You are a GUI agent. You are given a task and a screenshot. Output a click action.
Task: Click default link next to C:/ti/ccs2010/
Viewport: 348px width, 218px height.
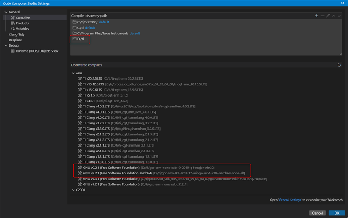(104, 22)
